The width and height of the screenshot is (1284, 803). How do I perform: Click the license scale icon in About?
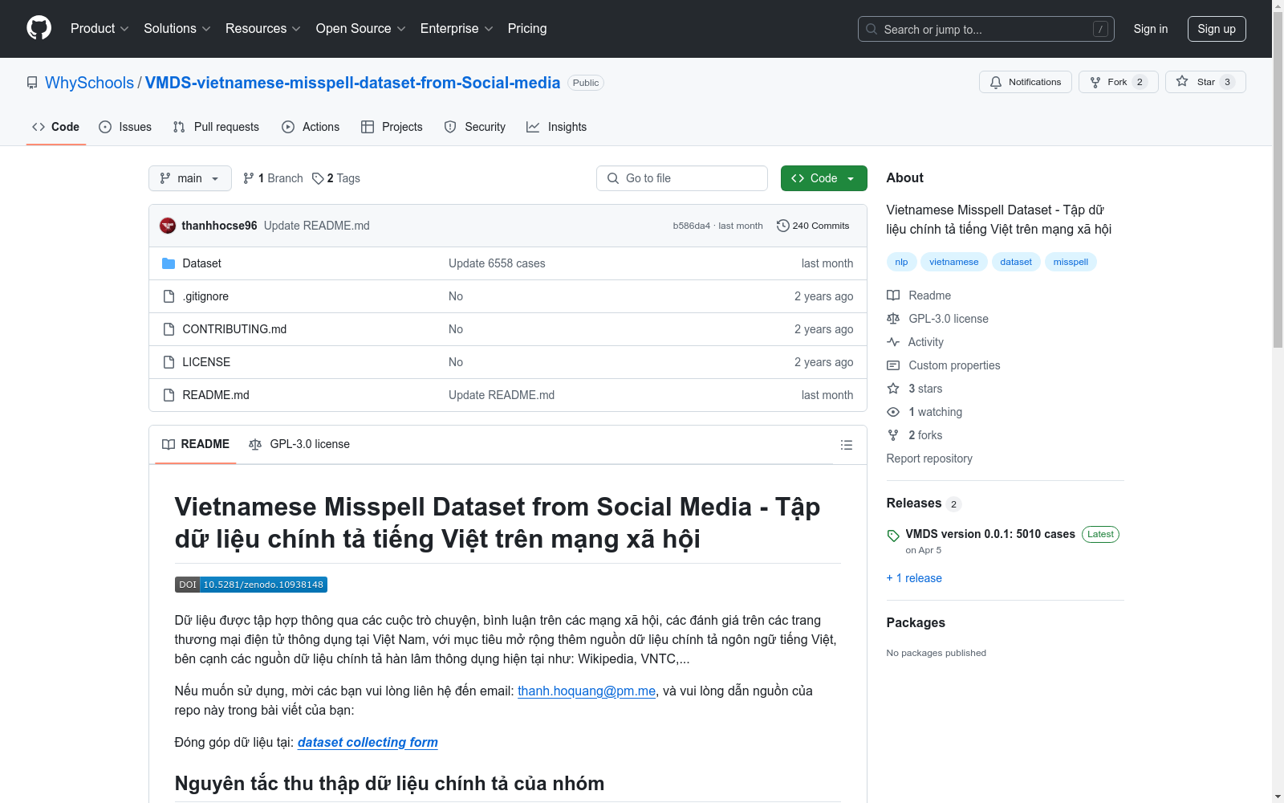(x=893, y=319)
